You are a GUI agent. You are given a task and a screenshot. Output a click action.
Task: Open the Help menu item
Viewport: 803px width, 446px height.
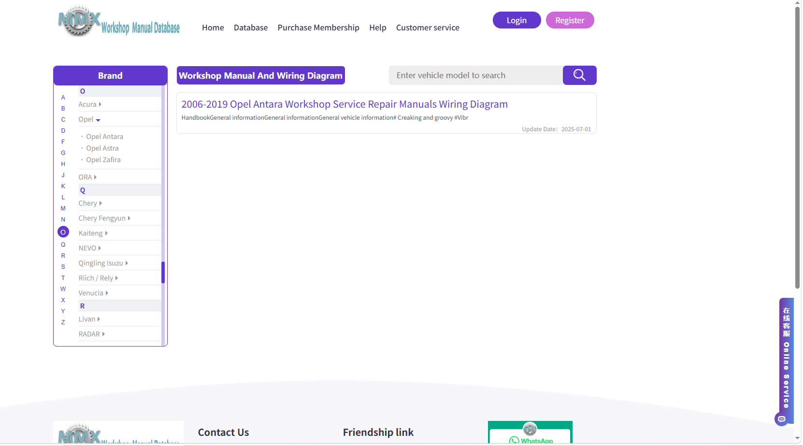(x=378, y=28)
